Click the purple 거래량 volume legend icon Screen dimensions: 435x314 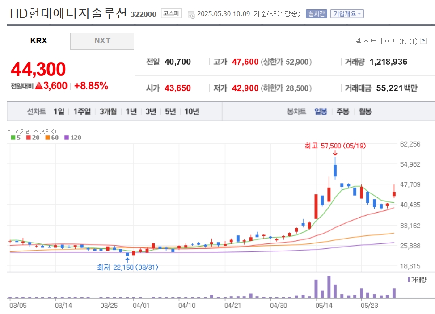tap(409, 280)
